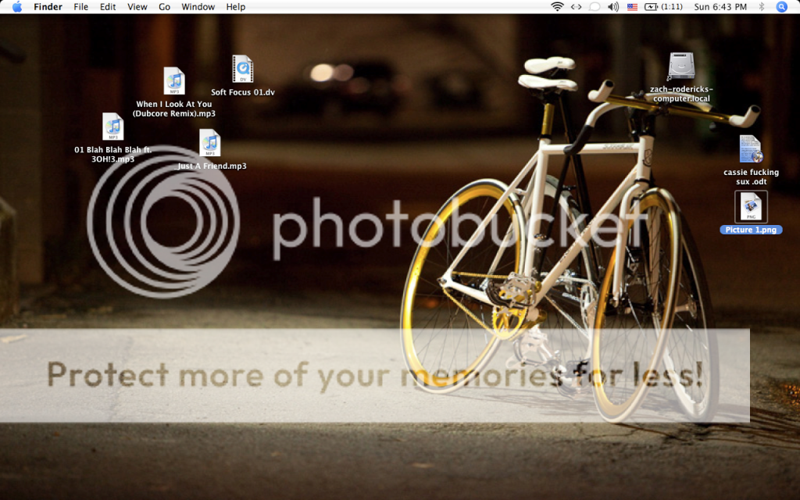Viewport: 800px width, 500px height.
Task: Select the .odt document icon
Action: 750,150
